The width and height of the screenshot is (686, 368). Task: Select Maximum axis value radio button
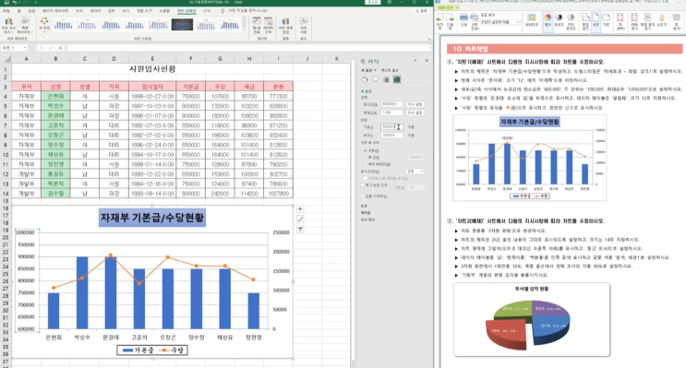(366, 164)
